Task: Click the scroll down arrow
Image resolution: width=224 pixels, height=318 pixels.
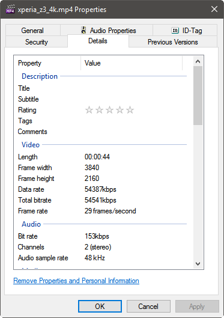Action: [198, 264]
